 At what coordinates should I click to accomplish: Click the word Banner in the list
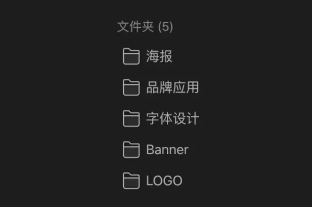coord(167,150)
